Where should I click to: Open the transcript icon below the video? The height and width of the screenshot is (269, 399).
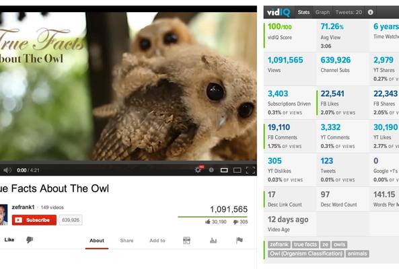point(186,240)
